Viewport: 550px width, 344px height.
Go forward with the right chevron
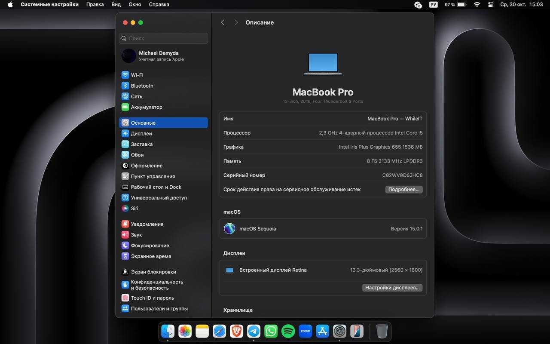point(236,22)
